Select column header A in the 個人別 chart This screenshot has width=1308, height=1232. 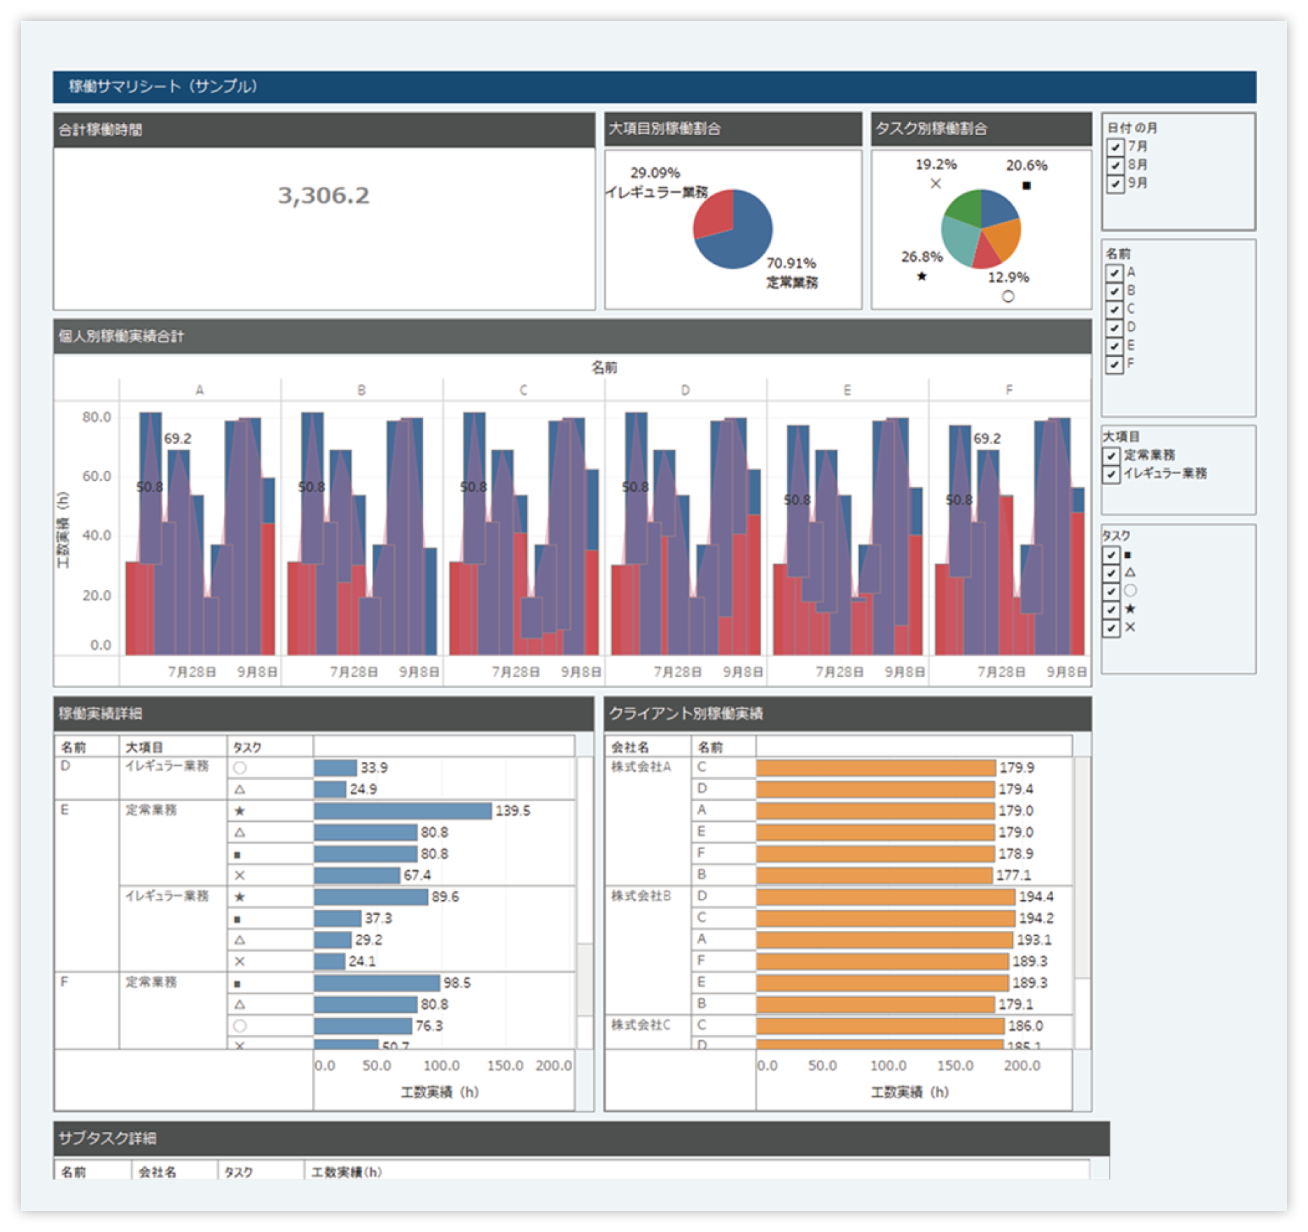tap(200, 391)
